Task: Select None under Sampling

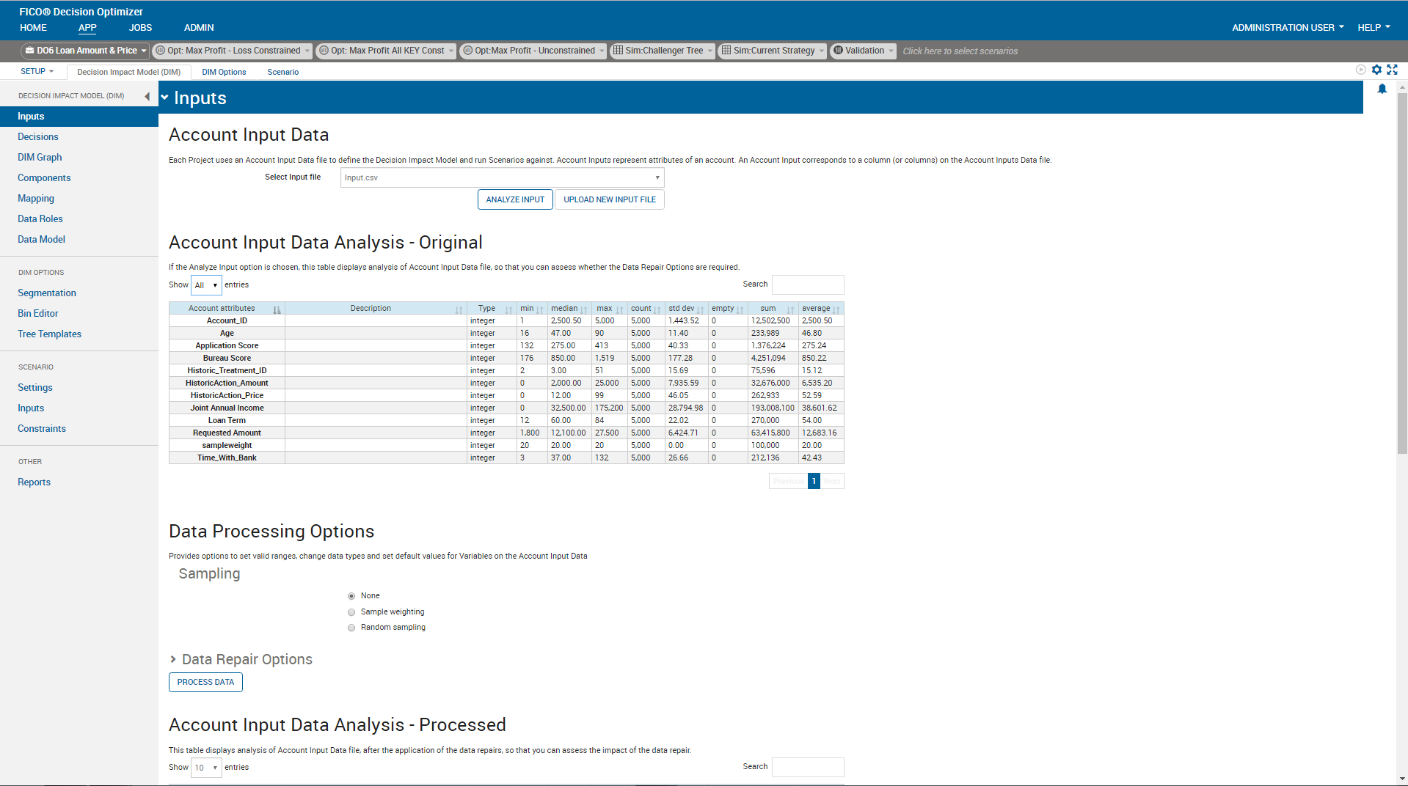Action: [351, 595]
